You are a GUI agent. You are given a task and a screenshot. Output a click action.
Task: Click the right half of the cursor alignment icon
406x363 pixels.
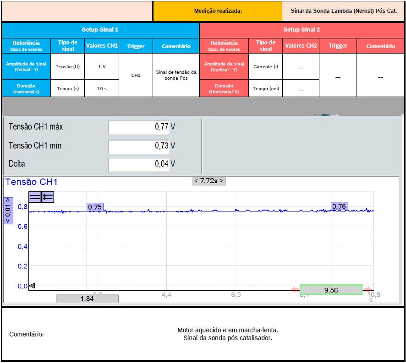point(48,197)
